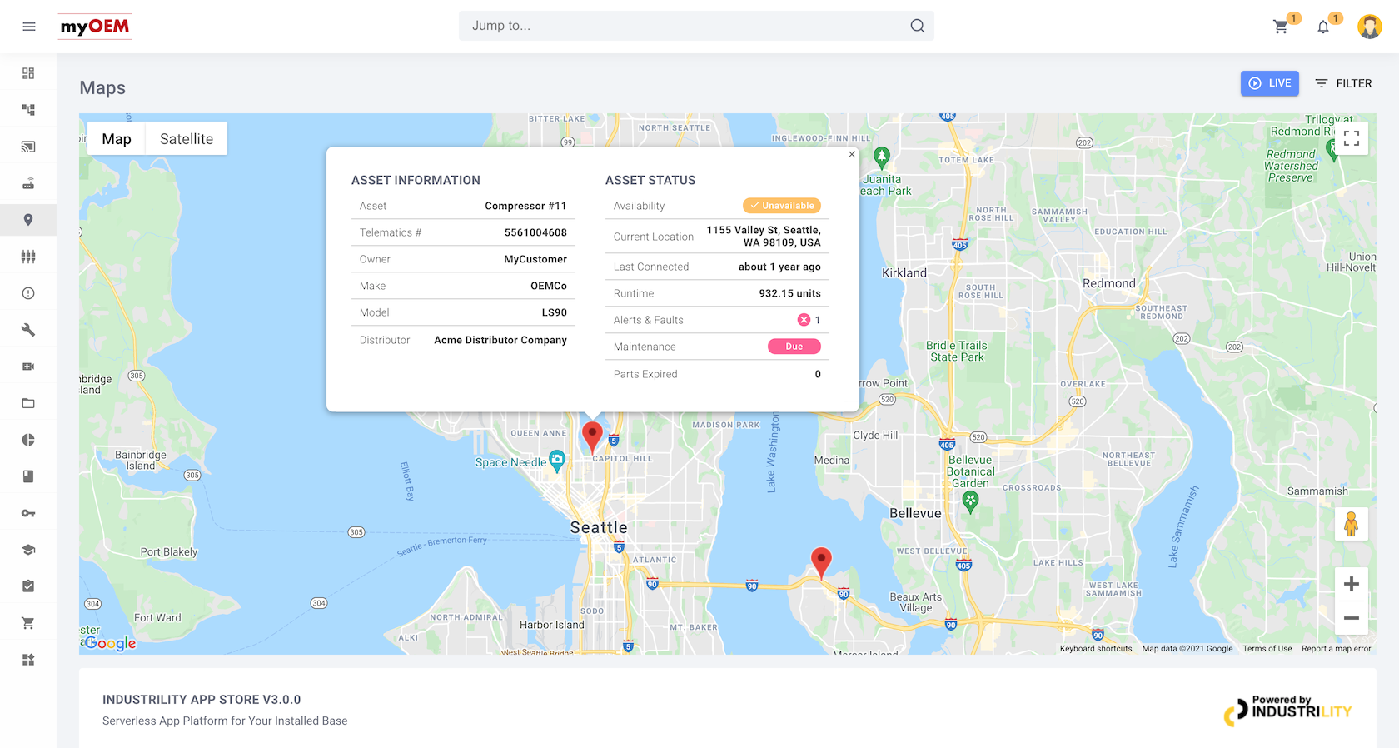Open the shopping cart in top bar
Screen dimensions: 1399x748
[x=1281, y=27]
